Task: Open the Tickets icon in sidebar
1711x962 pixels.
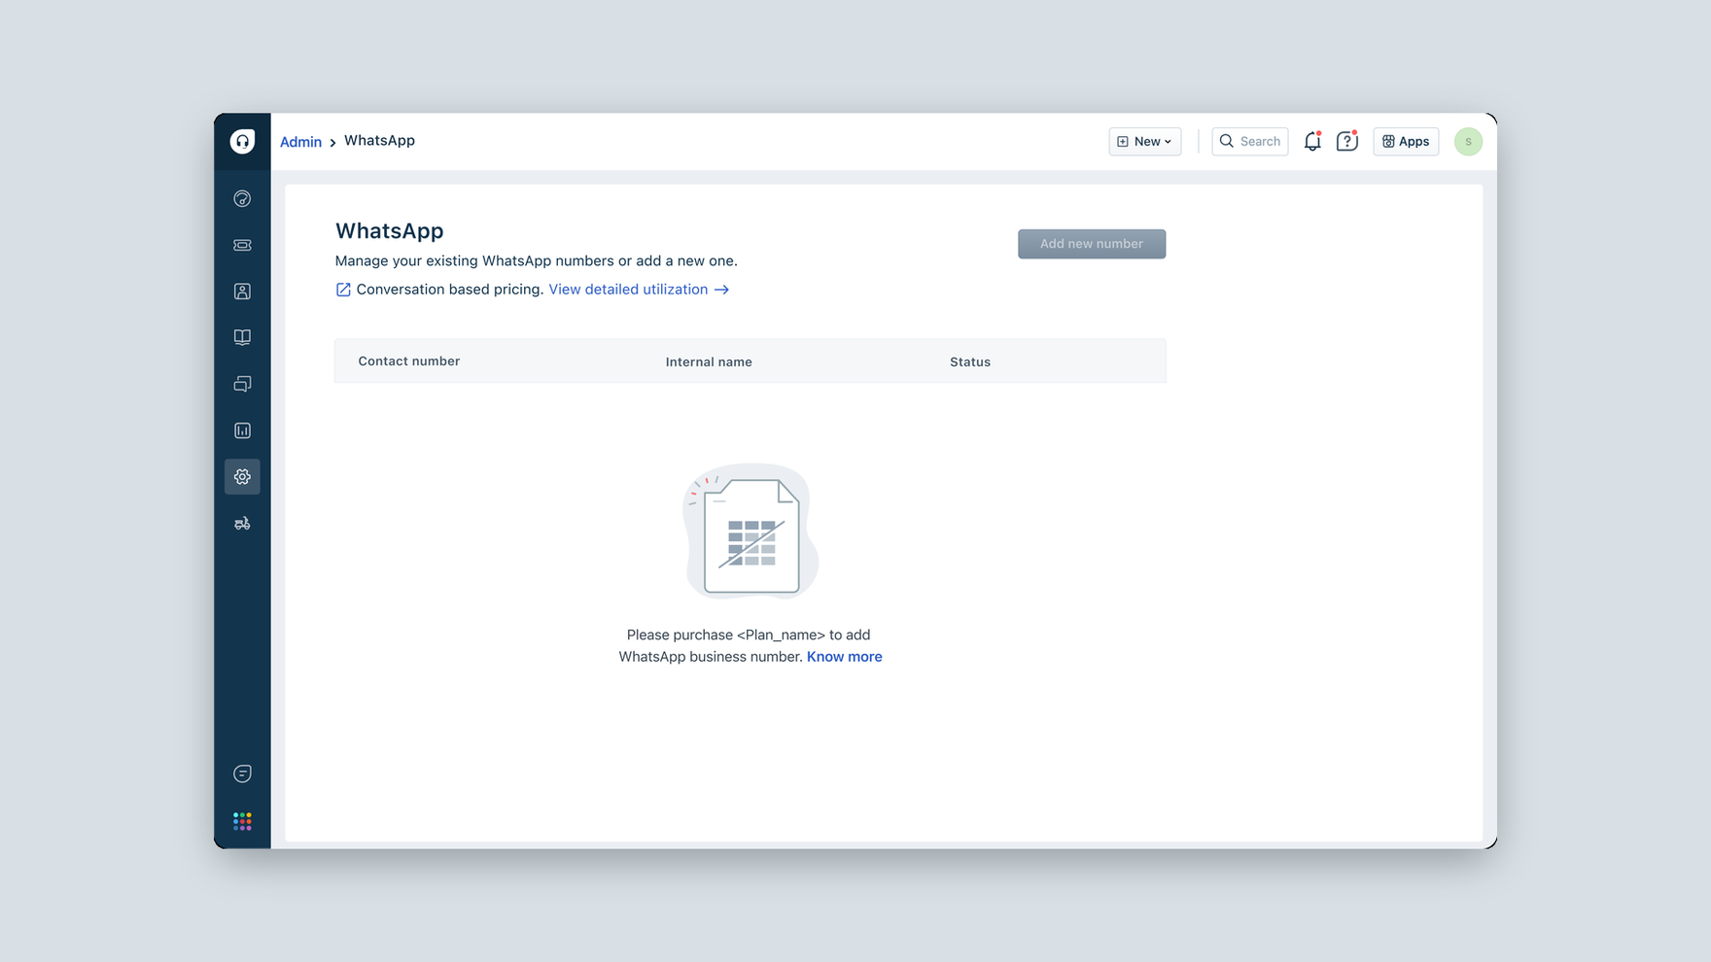Action: coord(242,245)
